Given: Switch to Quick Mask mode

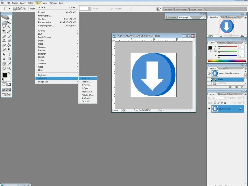Looking at the screenshot, I should tap(9, 84).
